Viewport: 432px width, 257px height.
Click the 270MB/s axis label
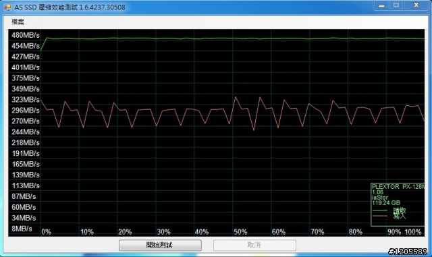[26, 121]
